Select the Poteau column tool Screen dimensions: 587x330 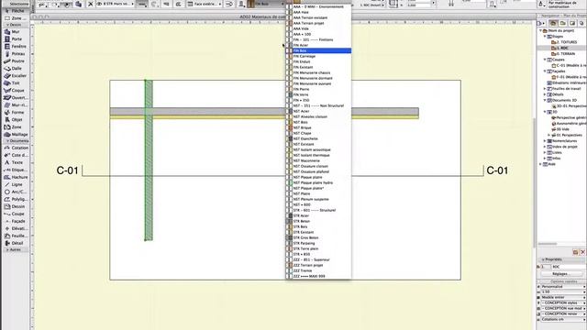pos(15,54)
